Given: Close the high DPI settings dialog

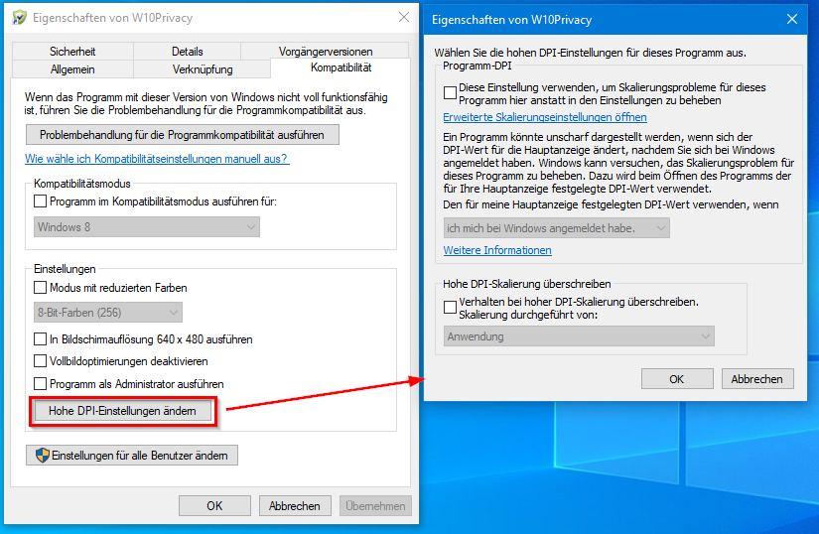Looking at the screenshot, I should tap(792, 19).
